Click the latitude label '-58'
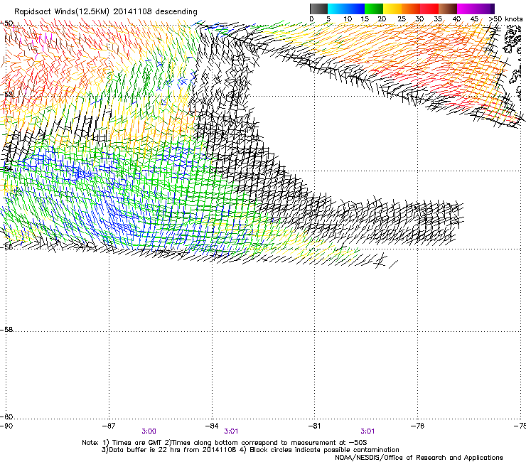Image resolution: width=526 pixels, height=462 pixels. (6, 330)
